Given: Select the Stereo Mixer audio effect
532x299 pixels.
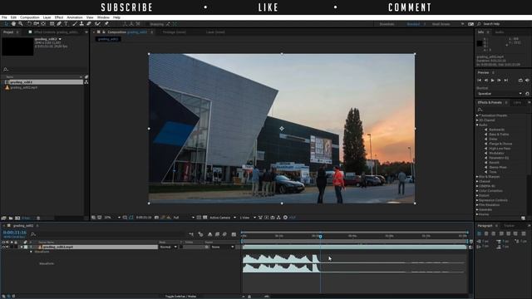Looking at the screenshot, I should (x=498, y=167).
